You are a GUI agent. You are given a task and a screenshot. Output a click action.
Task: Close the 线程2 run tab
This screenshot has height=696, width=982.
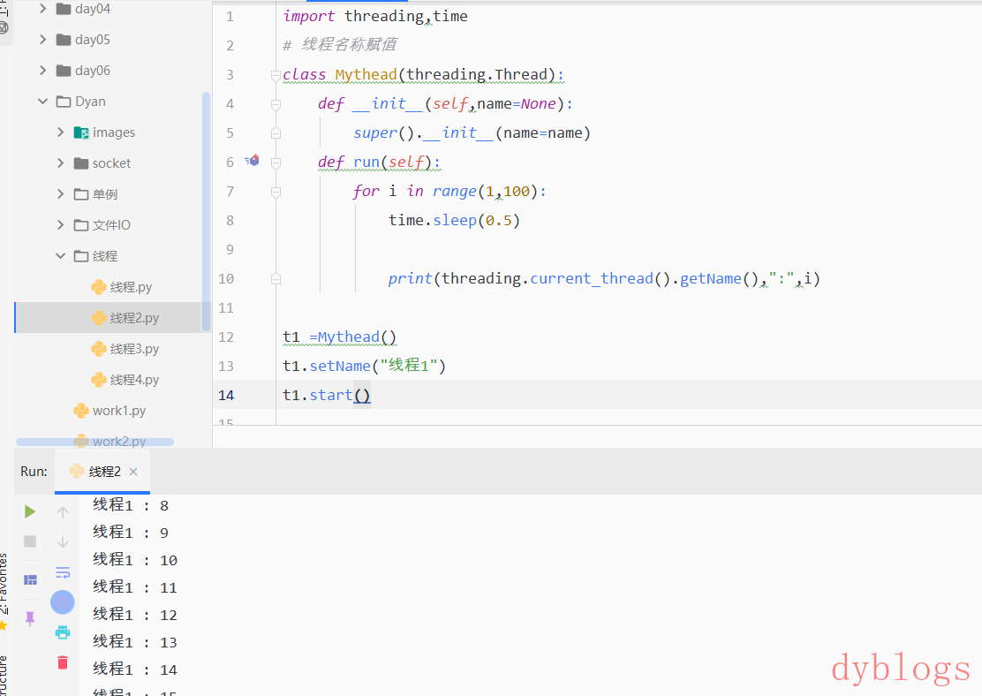pyautogui.click(x=133, y=472)
